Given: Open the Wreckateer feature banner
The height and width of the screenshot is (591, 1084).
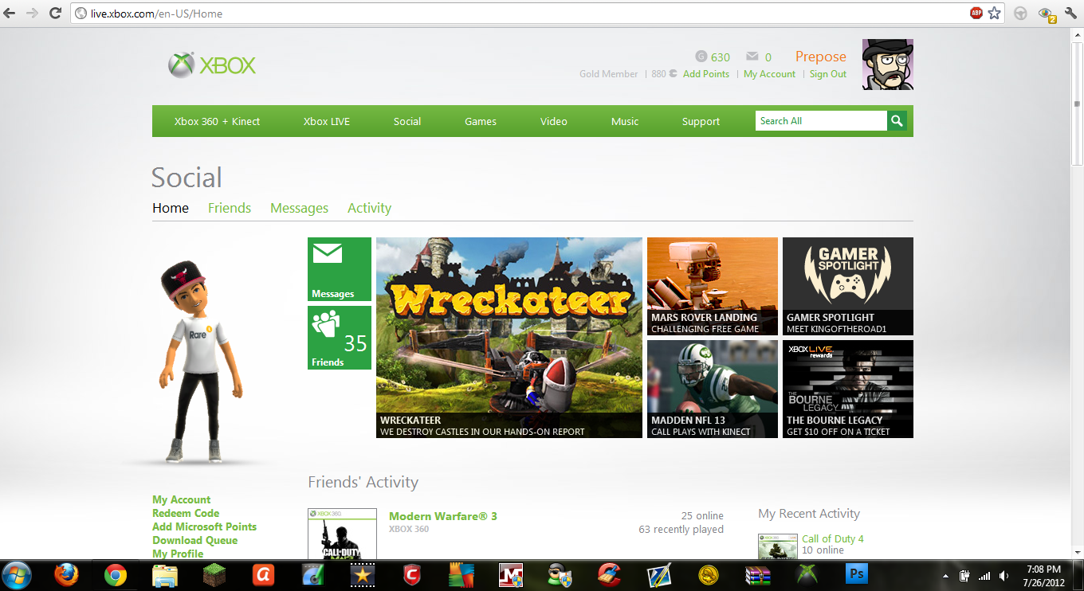Looking at the screenshot, I should point(509,338).
